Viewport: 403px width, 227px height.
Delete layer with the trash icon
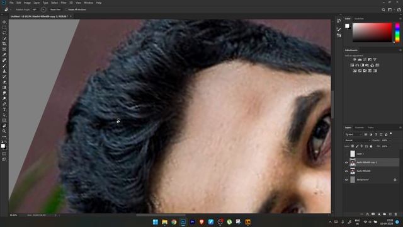tap(396, 214)
